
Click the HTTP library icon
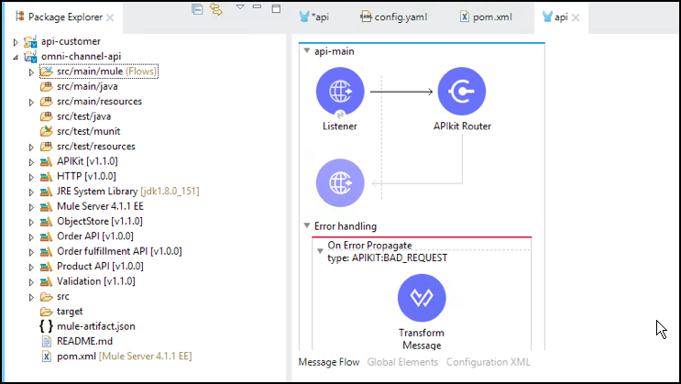click(x=47, y=176)
